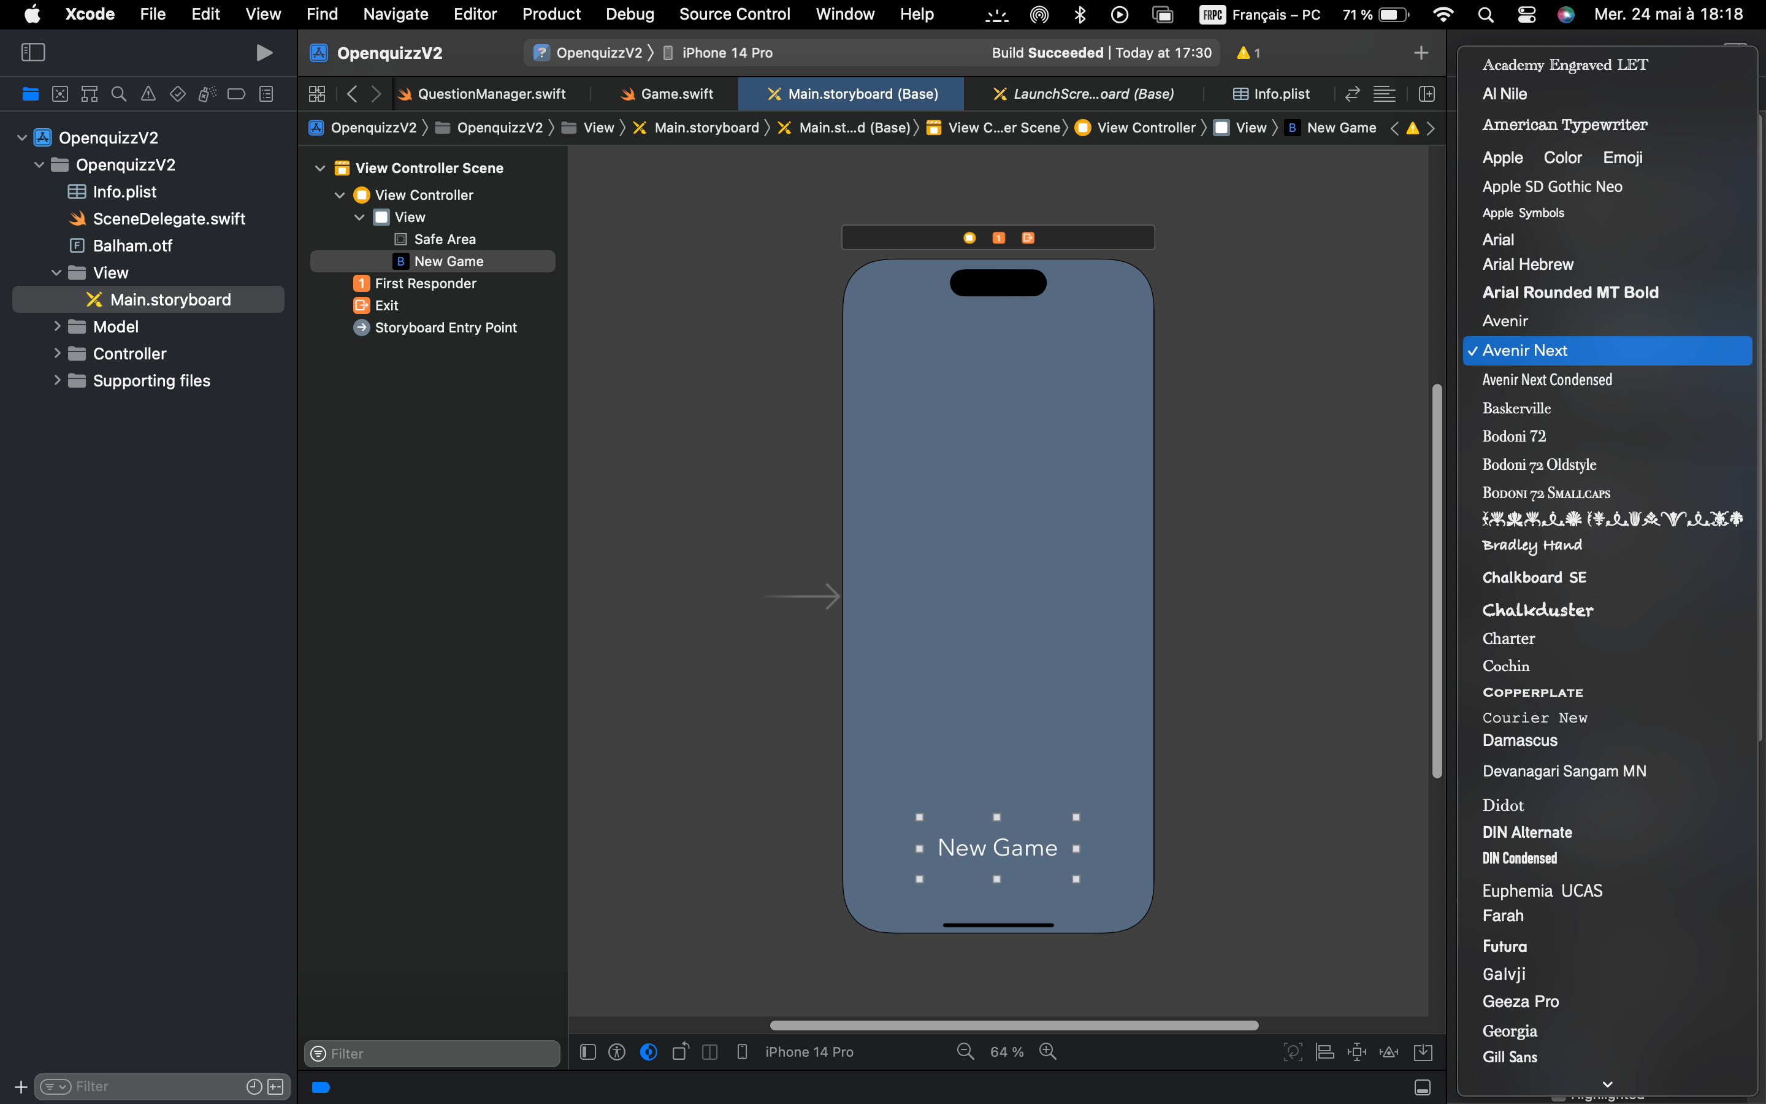This screenshot has height=1104, width=1766.
Task: Choose OpenquizzV2 scheme in toolbar
Action: tap(588, 53)
